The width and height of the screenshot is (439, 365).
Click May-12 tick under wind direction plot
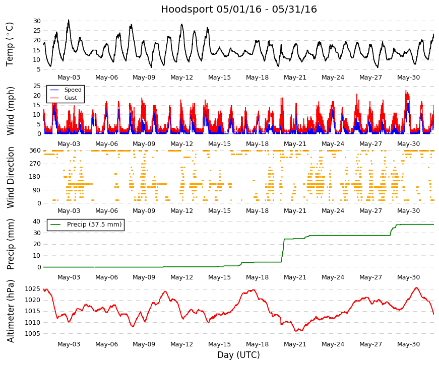(182, 211)
